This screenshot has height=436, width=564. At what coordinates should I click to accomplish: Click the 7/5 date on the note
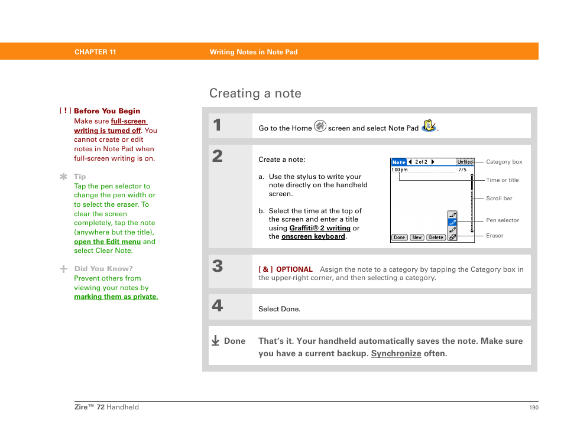(462, 170)
